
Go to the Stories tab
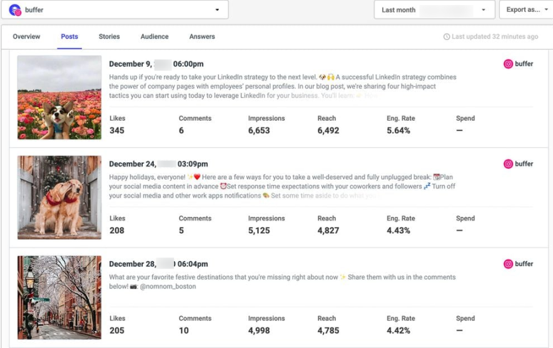(x=109, y=37)
